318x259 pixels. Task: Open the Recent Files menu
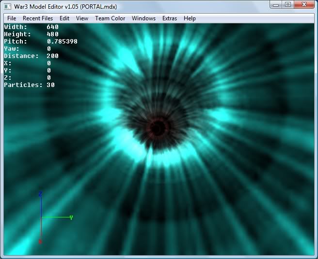tap(38, 18)
